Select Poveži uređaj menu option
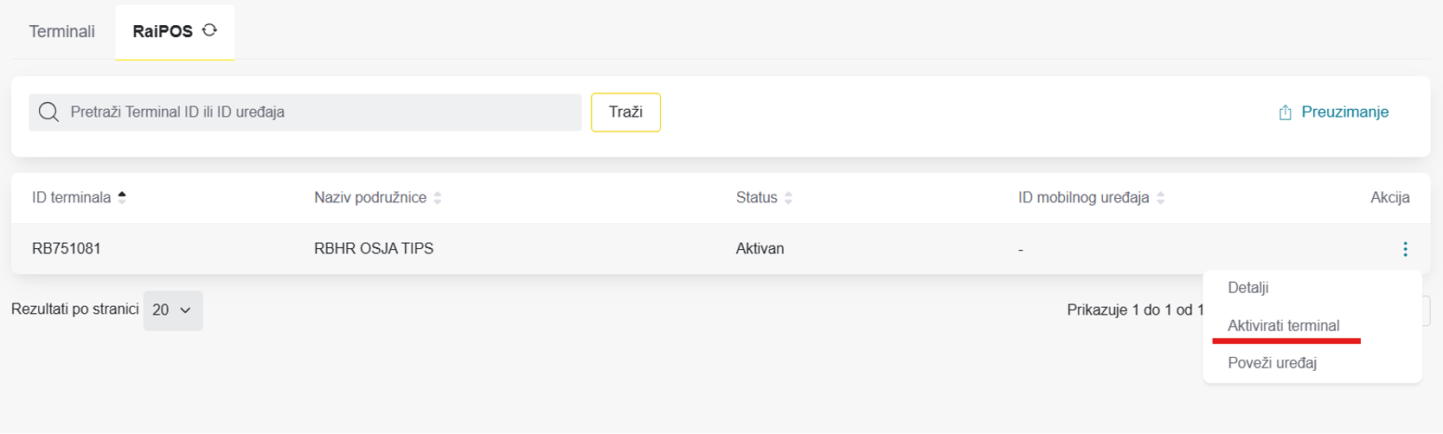The image size is (1443, 434). coord(1273,363)
